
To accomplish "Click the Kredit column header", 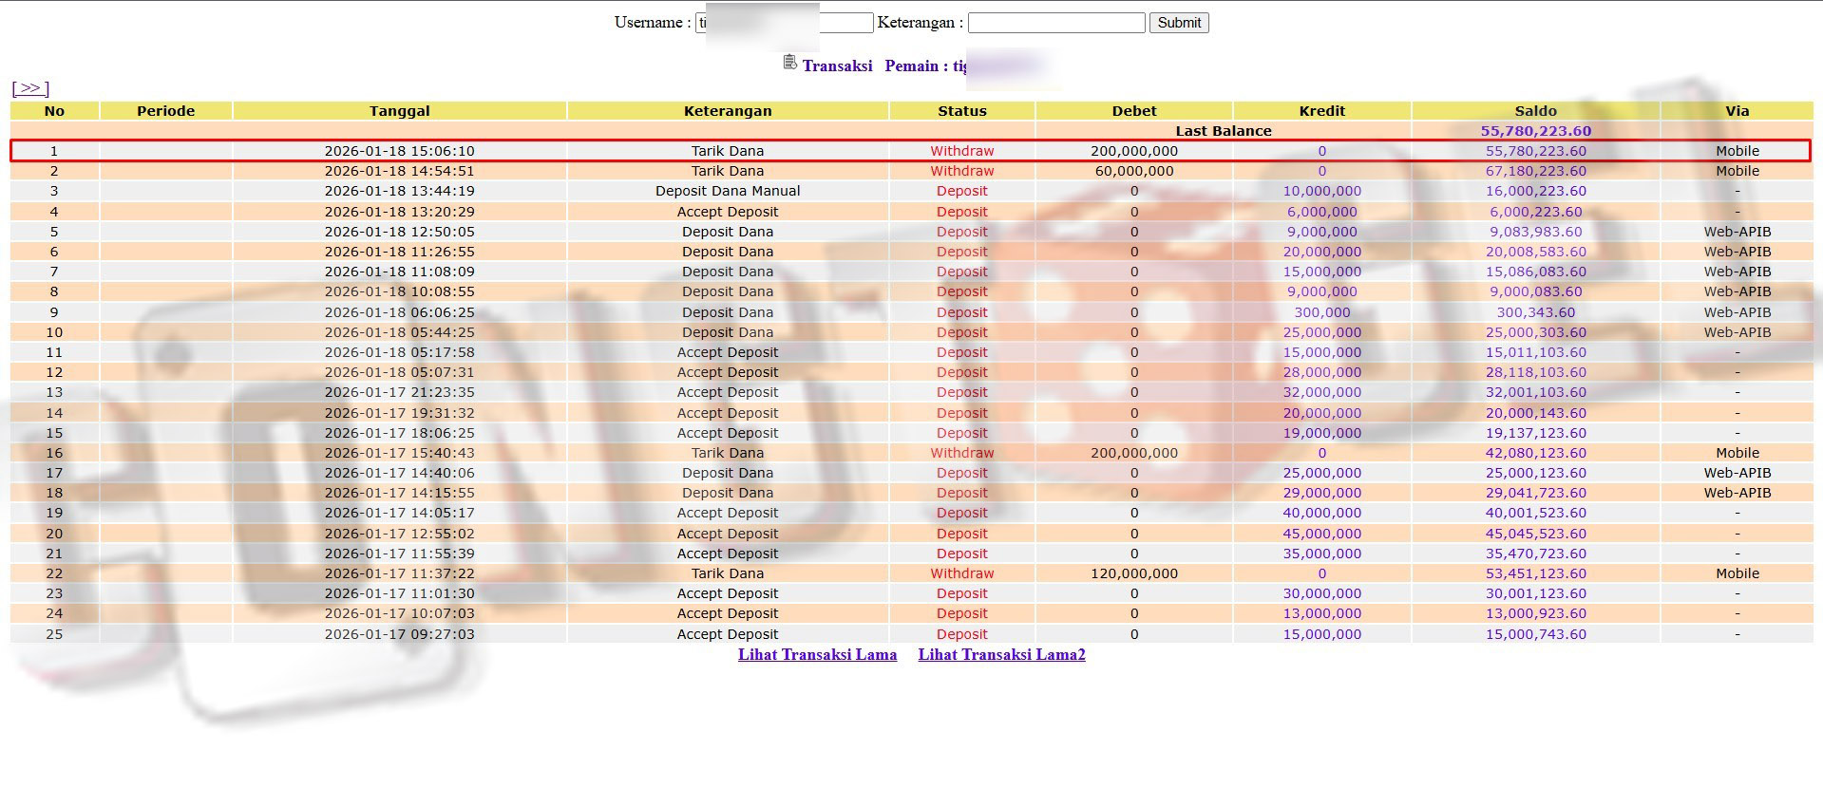I will (x=1322, y=111).
